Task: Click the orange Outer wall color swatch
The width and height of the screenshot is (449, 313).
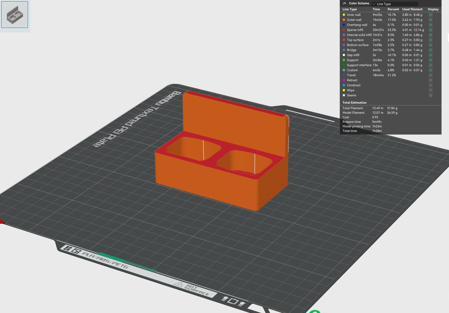Action: click(x=344, y=20)
